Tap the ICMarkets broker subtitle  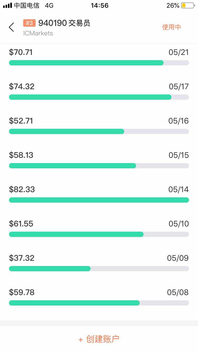click(x=38, y=33)
